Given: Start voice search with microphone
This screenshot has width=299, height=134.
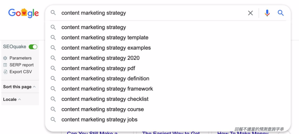Looking at the screenshot, I should [267, 13].
